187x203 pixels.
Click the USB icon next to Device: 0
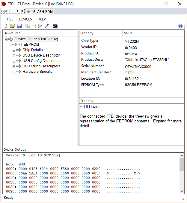(11, 39)
